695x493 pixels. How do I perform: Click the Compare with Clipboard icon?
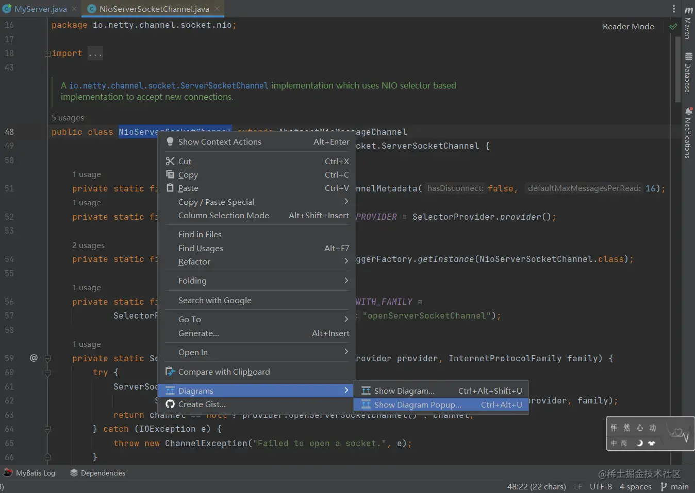pos(170,371)
